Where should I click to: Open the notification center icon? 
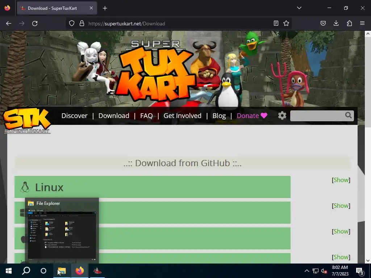click(x=360, y=271)
